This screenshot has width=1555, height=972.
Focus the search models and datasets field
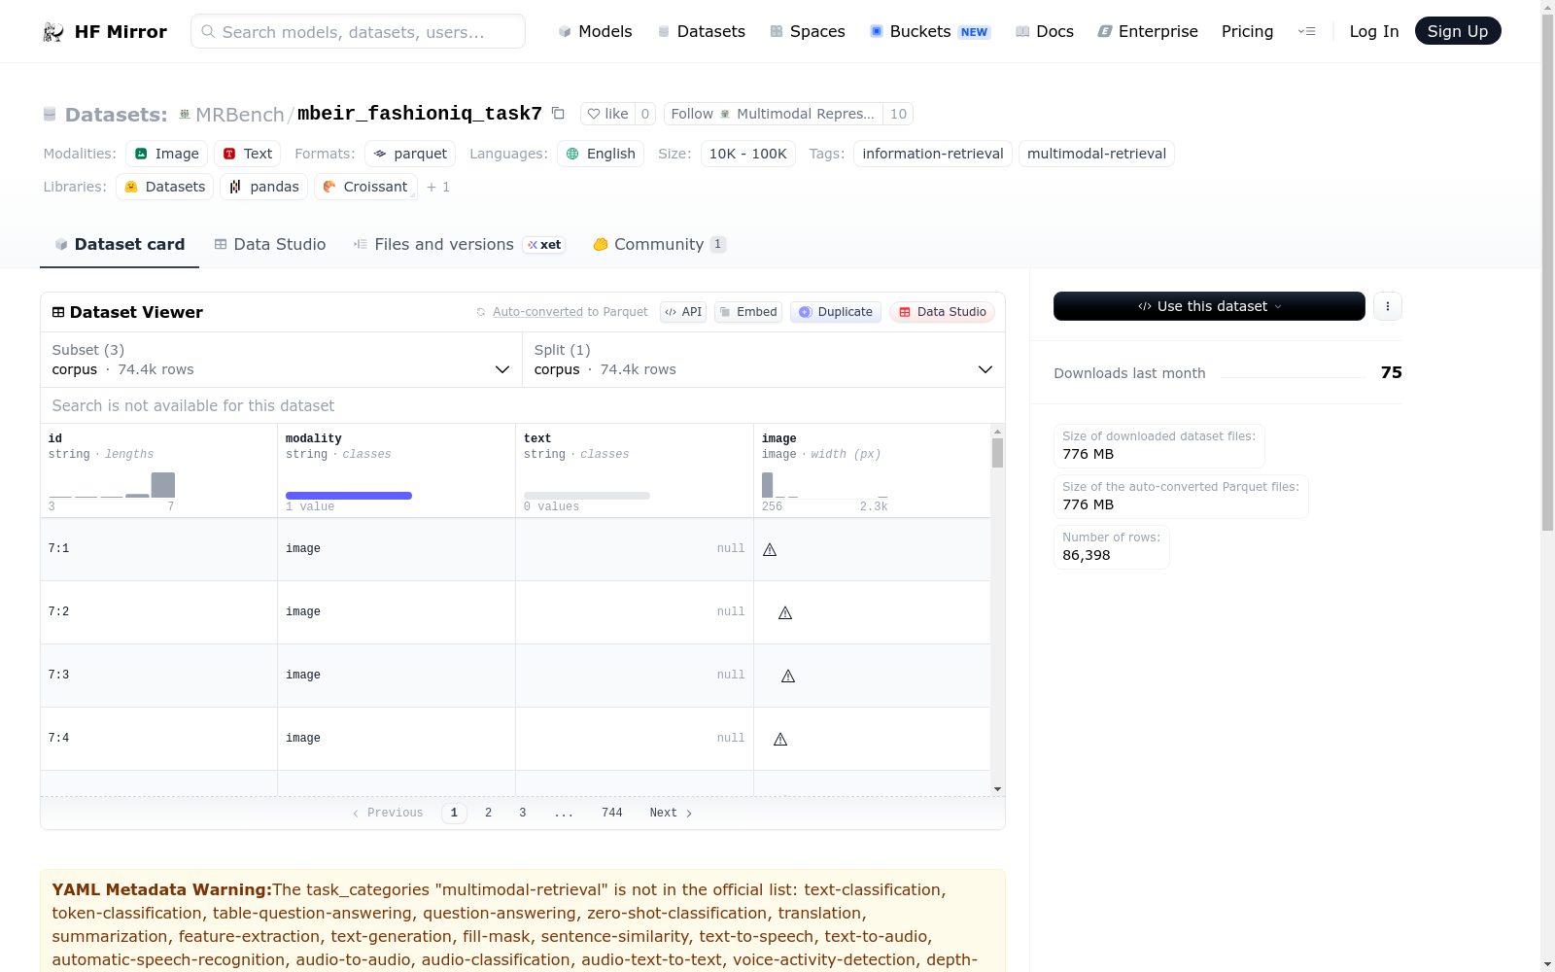pyautogui.click(x=358, y=31)
